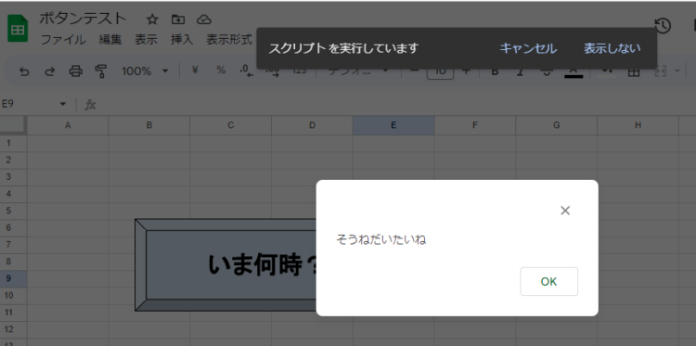The height and width of the screenshot is (346, 696).
Task: Select column H header
Action: click(x=638, y=125)
